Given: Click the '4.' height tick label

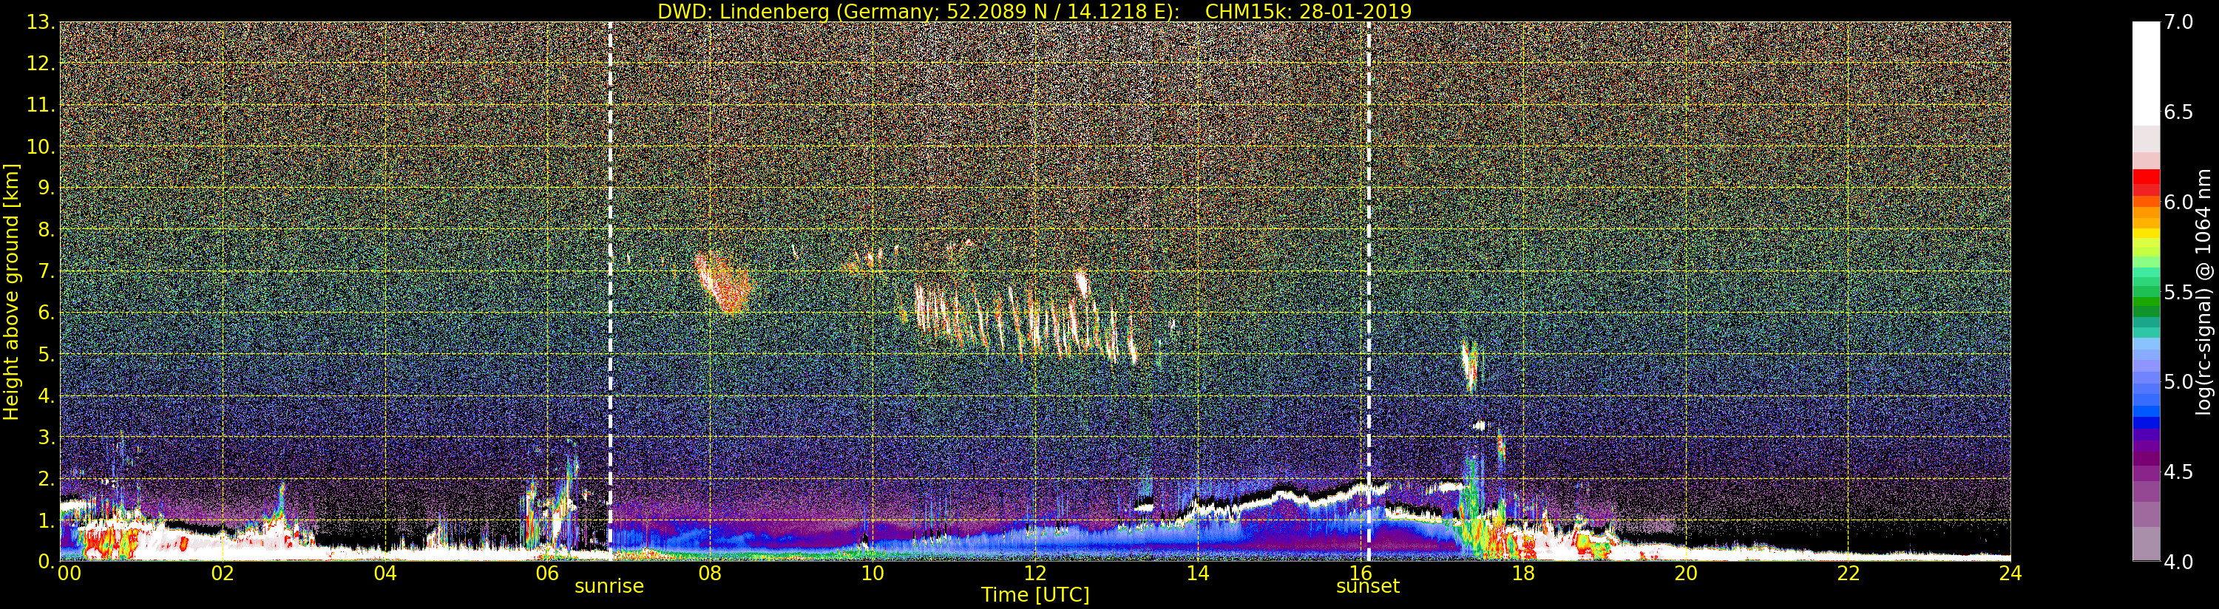Looking at the screenshot, I should coord(46,395).
